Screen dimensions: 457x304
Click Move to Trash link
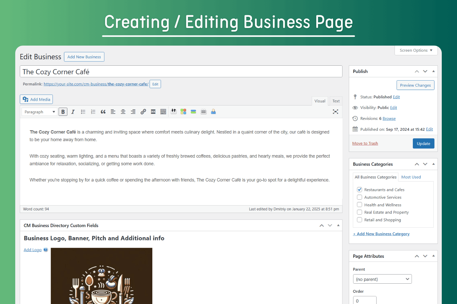(x=365, y=143)
